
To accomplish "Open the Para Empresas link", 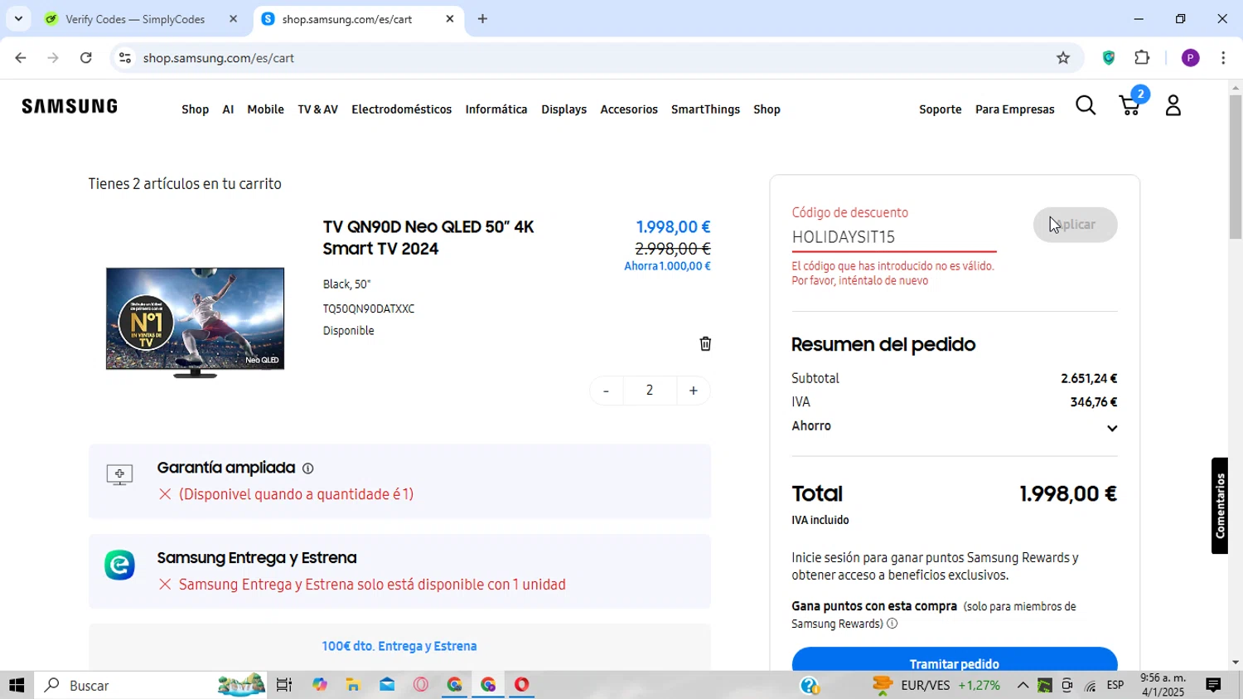I will point(1015,109).
